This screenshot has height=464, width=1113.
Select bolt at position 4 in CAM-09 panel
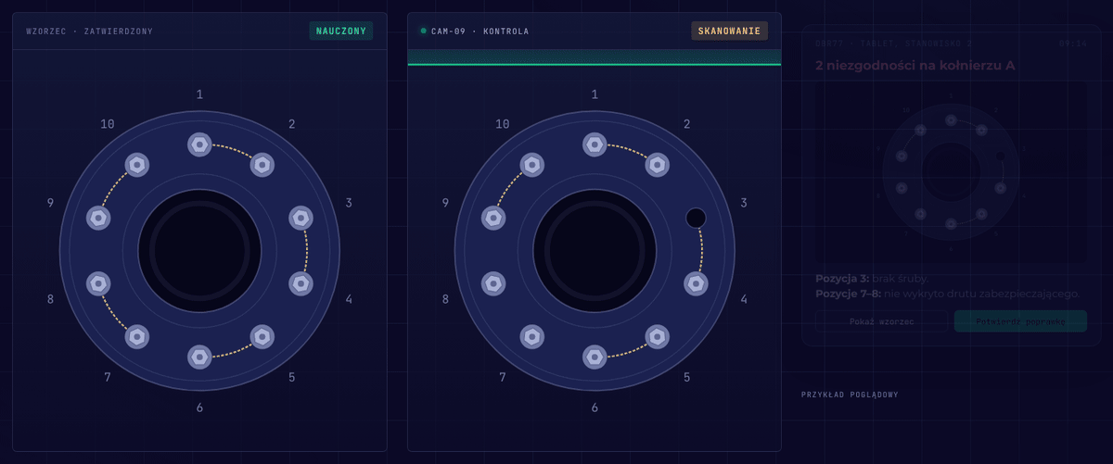pos(696,282)
